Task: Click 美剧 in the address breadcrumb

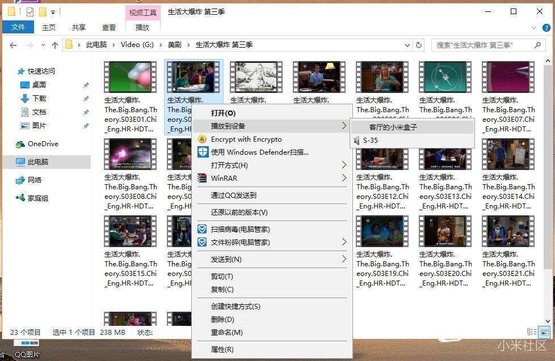Action: 174,45
